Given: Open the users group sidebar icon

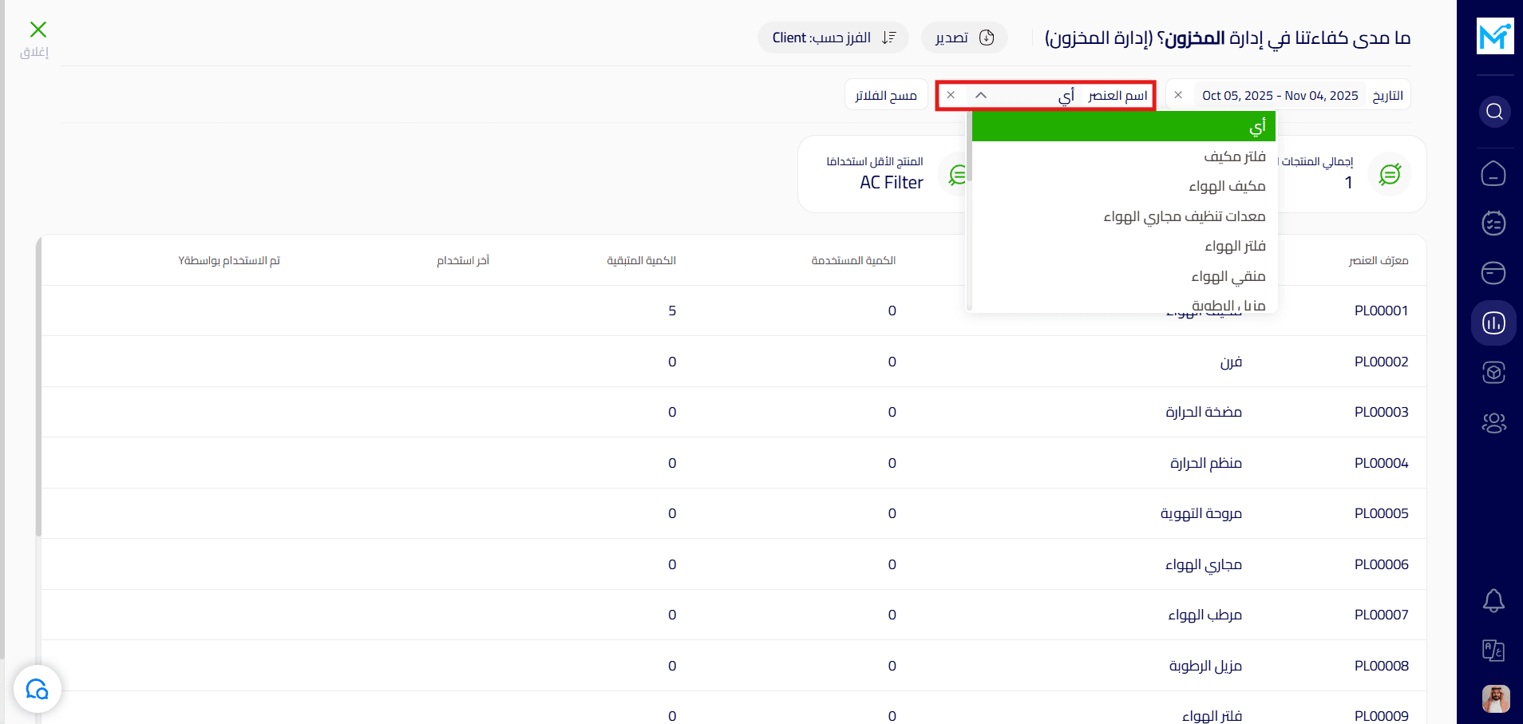Looking at the screenshot, I should pos(1493,422).
